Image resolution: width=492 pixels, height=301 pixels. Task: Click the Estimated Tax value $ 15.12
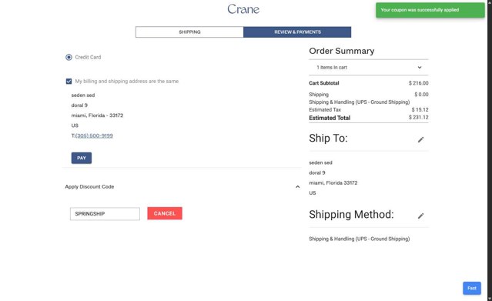pos(420,110)
